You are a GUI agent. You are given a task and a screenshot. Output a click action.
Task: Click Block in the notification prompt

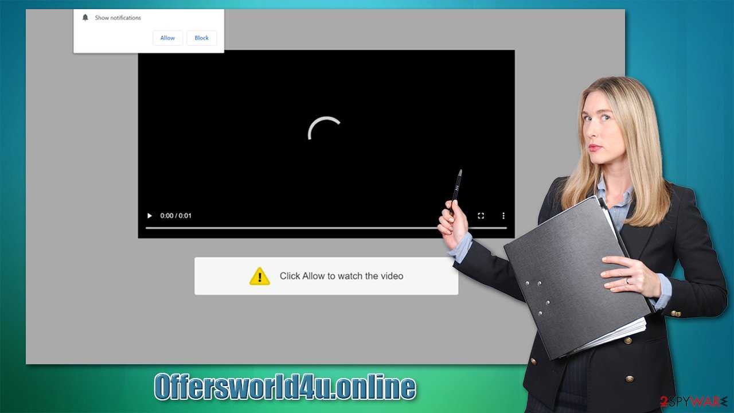coord(201,38)
